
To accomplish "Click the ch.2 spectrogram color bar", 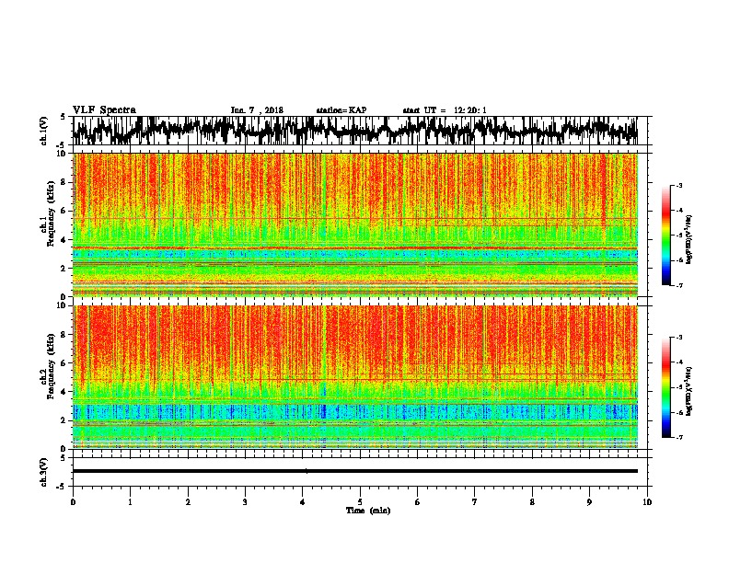I will click(x=665, y=387).
